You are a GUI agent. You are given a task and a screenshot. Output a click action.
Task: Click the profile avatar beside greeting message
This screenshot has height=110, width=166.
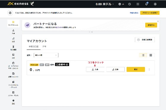[10, 13]
